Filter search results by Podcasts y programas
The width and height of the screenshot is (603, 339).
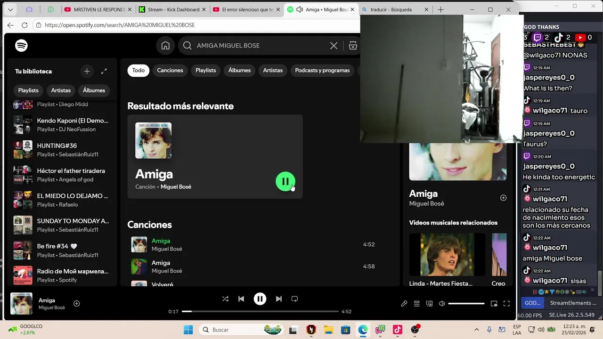click(323, 70)
